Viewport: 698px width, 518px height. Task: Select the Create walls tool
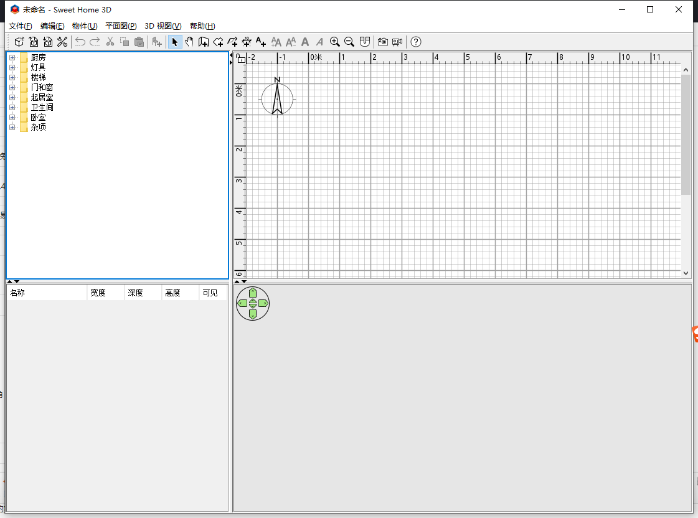tap(204, 42)
